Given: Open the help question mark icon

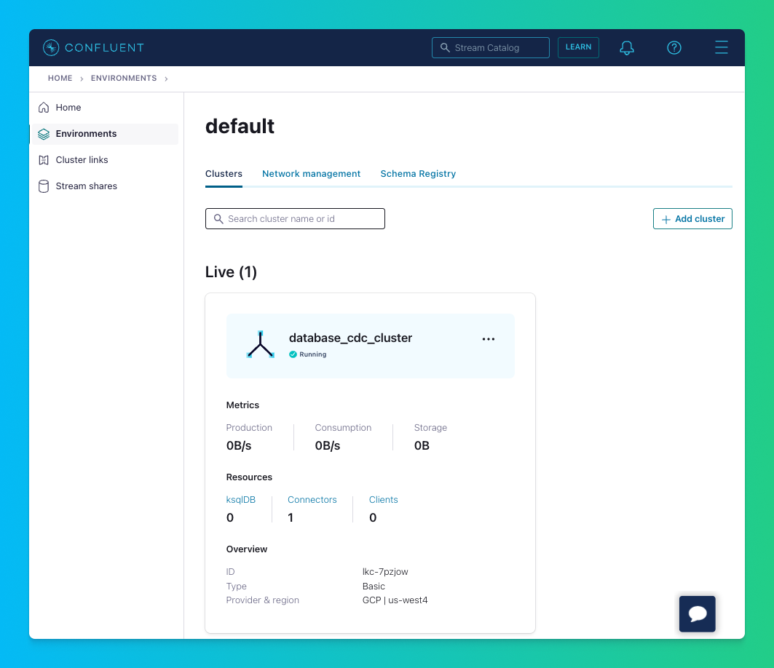Looking at the screenshot, I should 674,48.
